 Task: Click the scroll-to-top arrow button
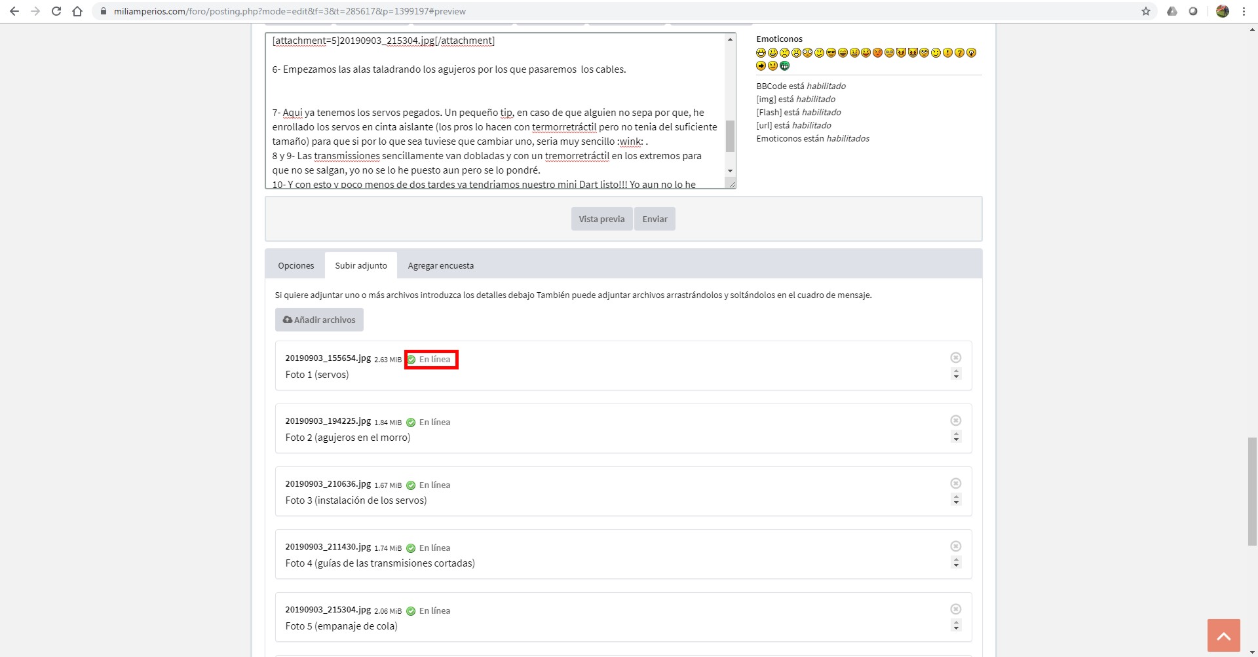tap(1223, 635)
